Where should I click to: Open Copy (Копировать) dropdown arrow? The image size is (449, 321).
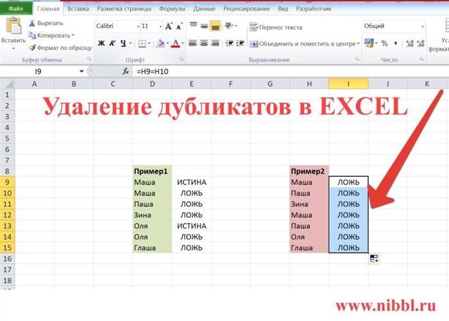pos(73,35)
